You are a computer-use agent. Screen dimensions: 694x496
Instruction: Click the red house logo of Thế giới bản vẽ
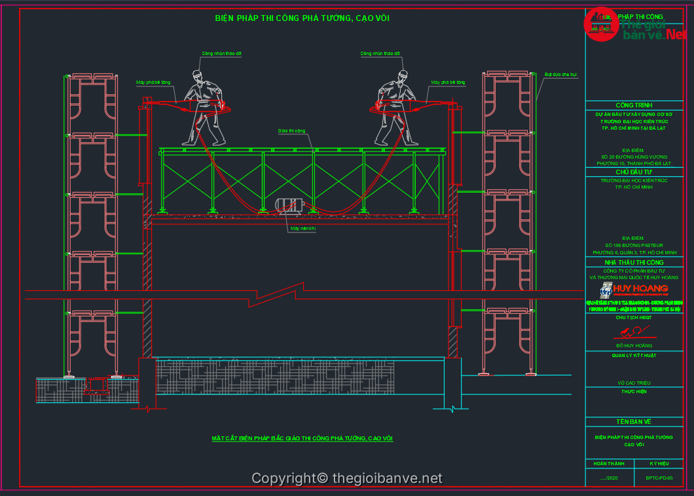point(601,26)
